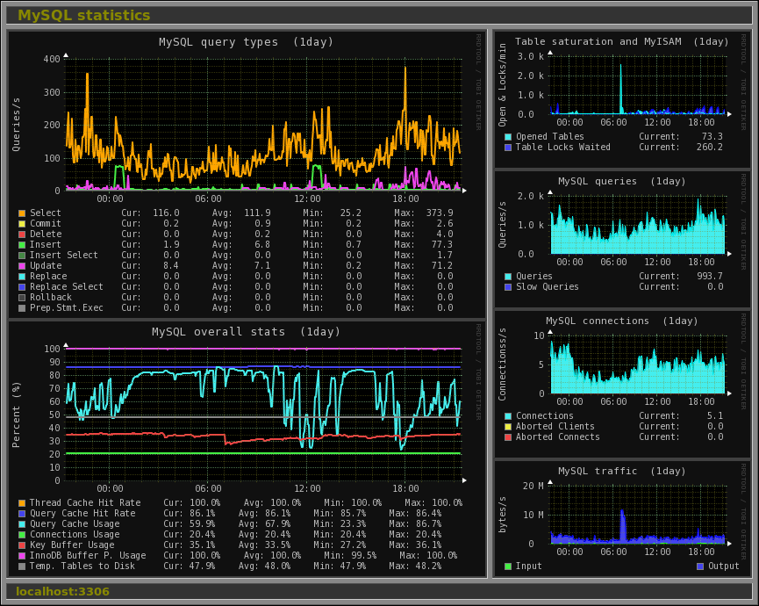This screenshot has height=606, width=759.
Task: Select Query Cache Usage average "67.9%"
Action: (277, 524)
